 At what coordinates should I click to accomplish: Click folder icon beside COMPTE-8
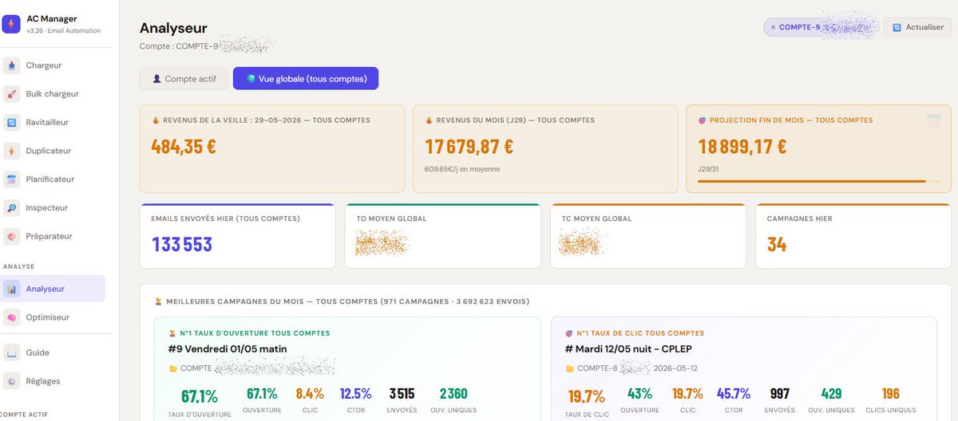[570, 368]
